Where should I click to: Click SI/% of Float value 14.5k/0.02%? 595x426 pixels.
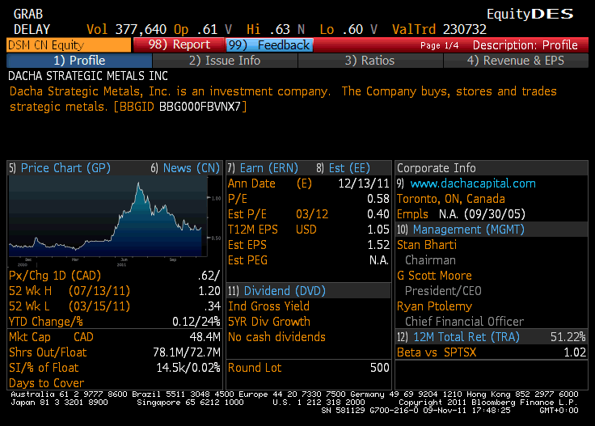point(188,368)
